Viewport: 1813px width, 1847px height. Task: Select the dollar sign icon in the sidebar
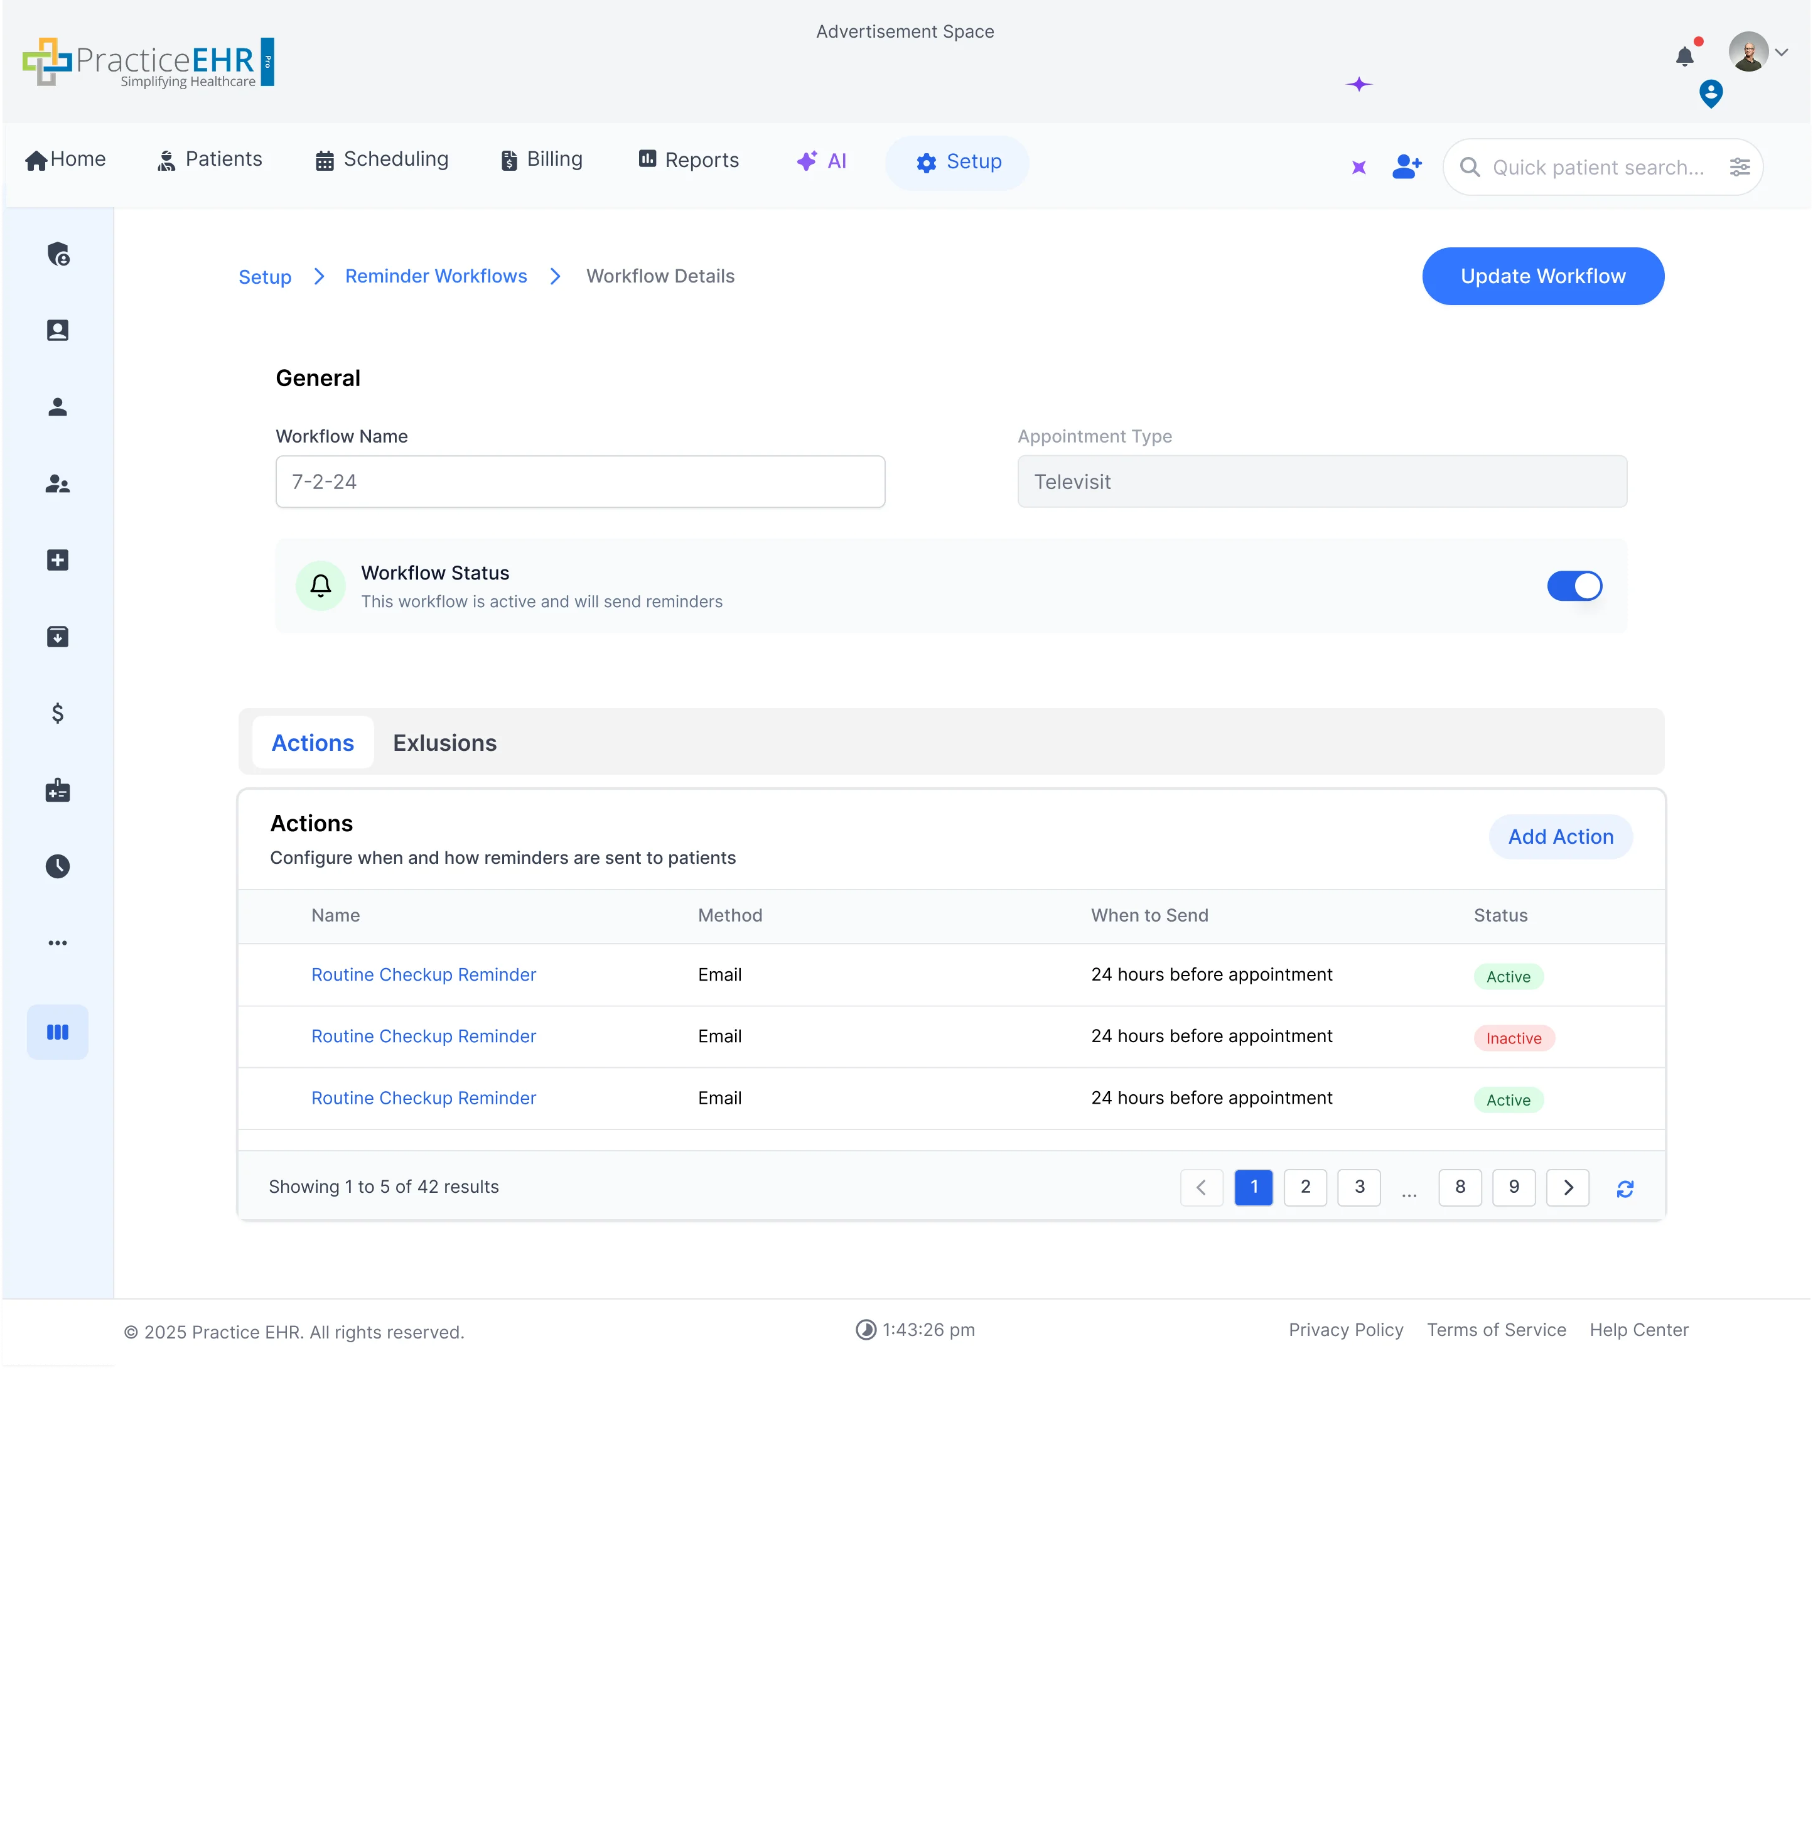58,712
